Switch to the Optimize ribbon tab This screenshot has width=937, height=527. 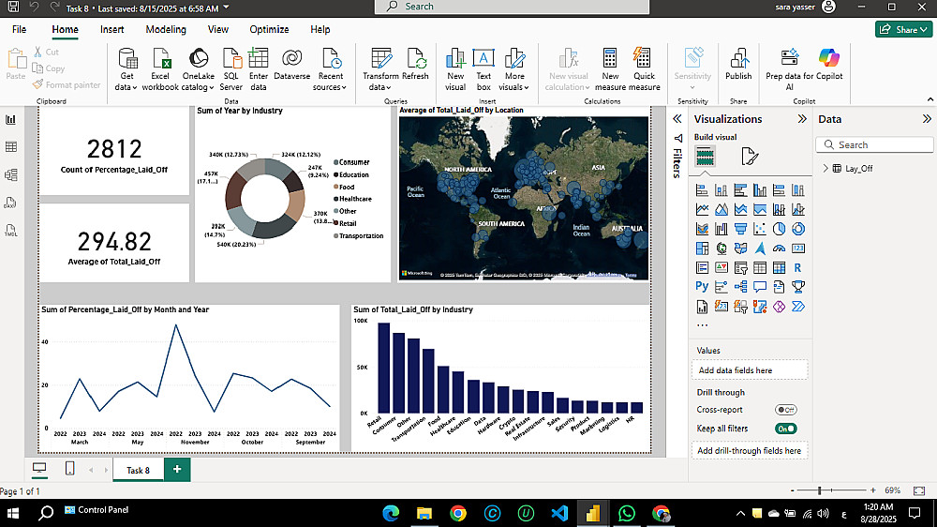[x=269, y=29]
